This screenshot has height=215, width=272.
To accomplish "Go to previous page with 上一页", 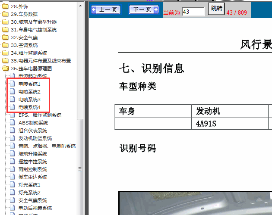I will click(x=107, y=9).
